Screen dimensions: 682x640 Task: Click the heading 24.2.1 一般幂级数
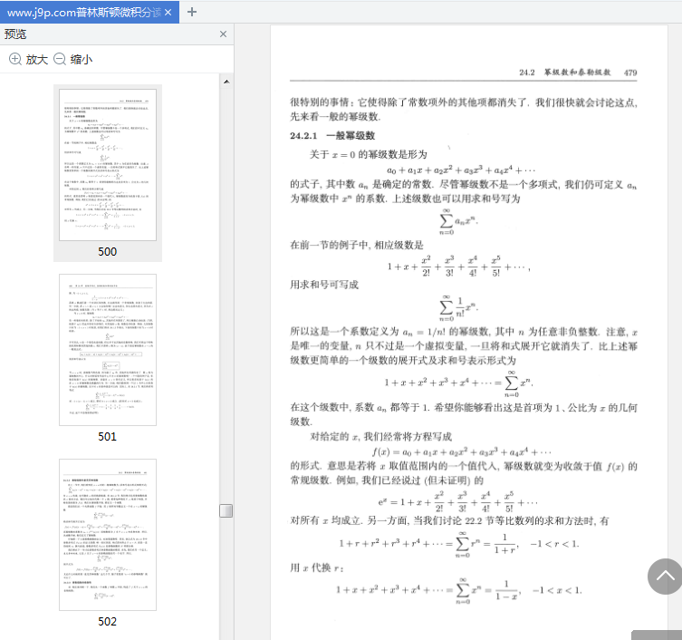pos(332,135)
